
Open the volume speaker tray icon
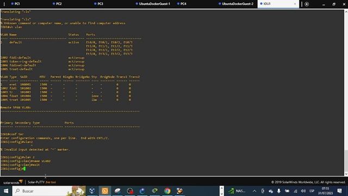(x=303, y=191)
